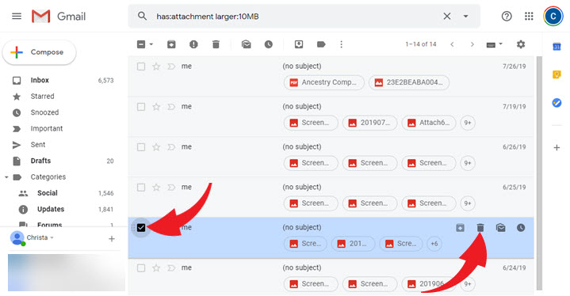Click the Report spam icon in toolbar
Viewport: 570px width, 296px height.
click(x=193, y=44)
